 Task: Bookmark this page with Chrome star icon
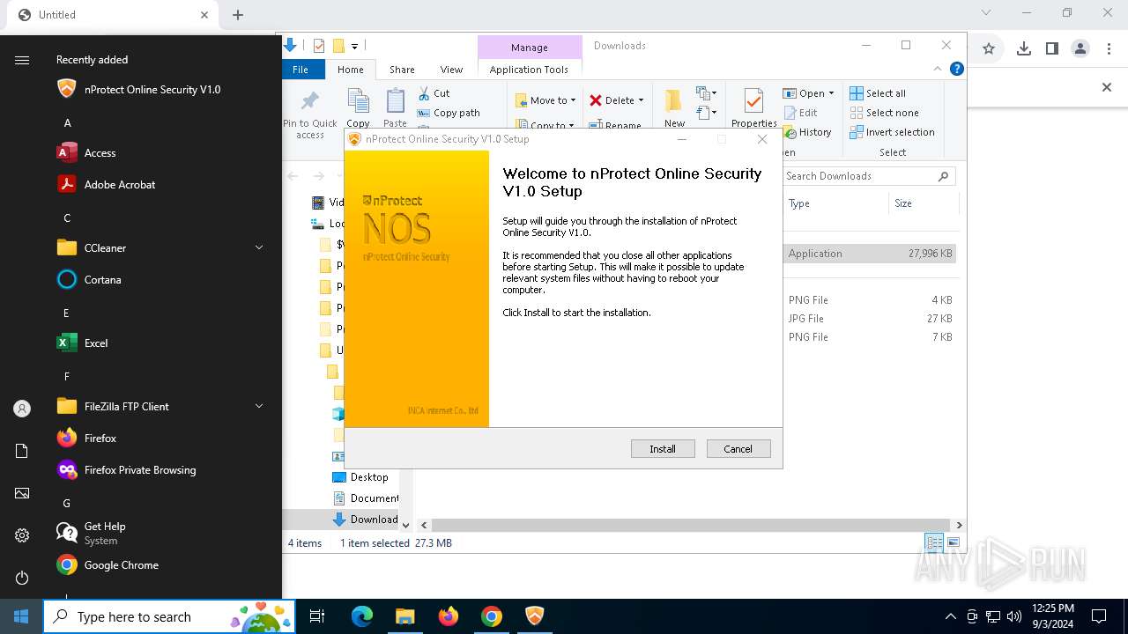(x=989, y=49)
